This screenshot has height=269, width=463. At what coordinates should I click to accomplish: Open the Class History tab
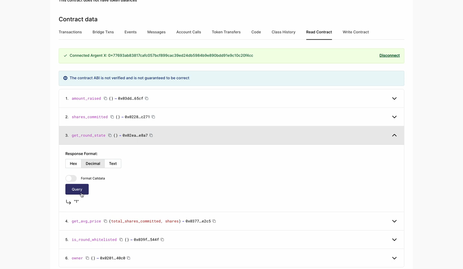pos(283,32)
